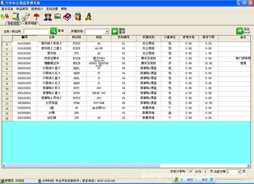Click the A4-80 specification cell
The width and height of the screenshot is (254, 184).
(99, 48)
